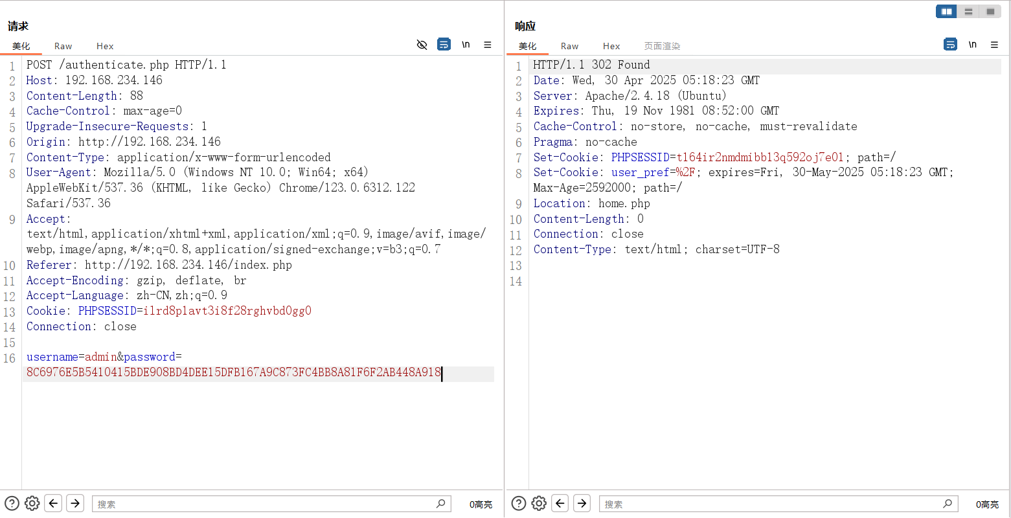Open request panel hamburger options menu
This screenshot has width=1011, height=518.
tap(488, 45)
